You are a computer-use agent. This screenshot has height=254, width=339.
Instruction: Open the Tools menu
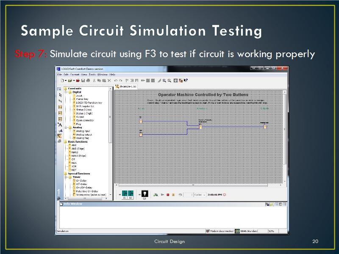pyautogui.click(x=92, y=75)
